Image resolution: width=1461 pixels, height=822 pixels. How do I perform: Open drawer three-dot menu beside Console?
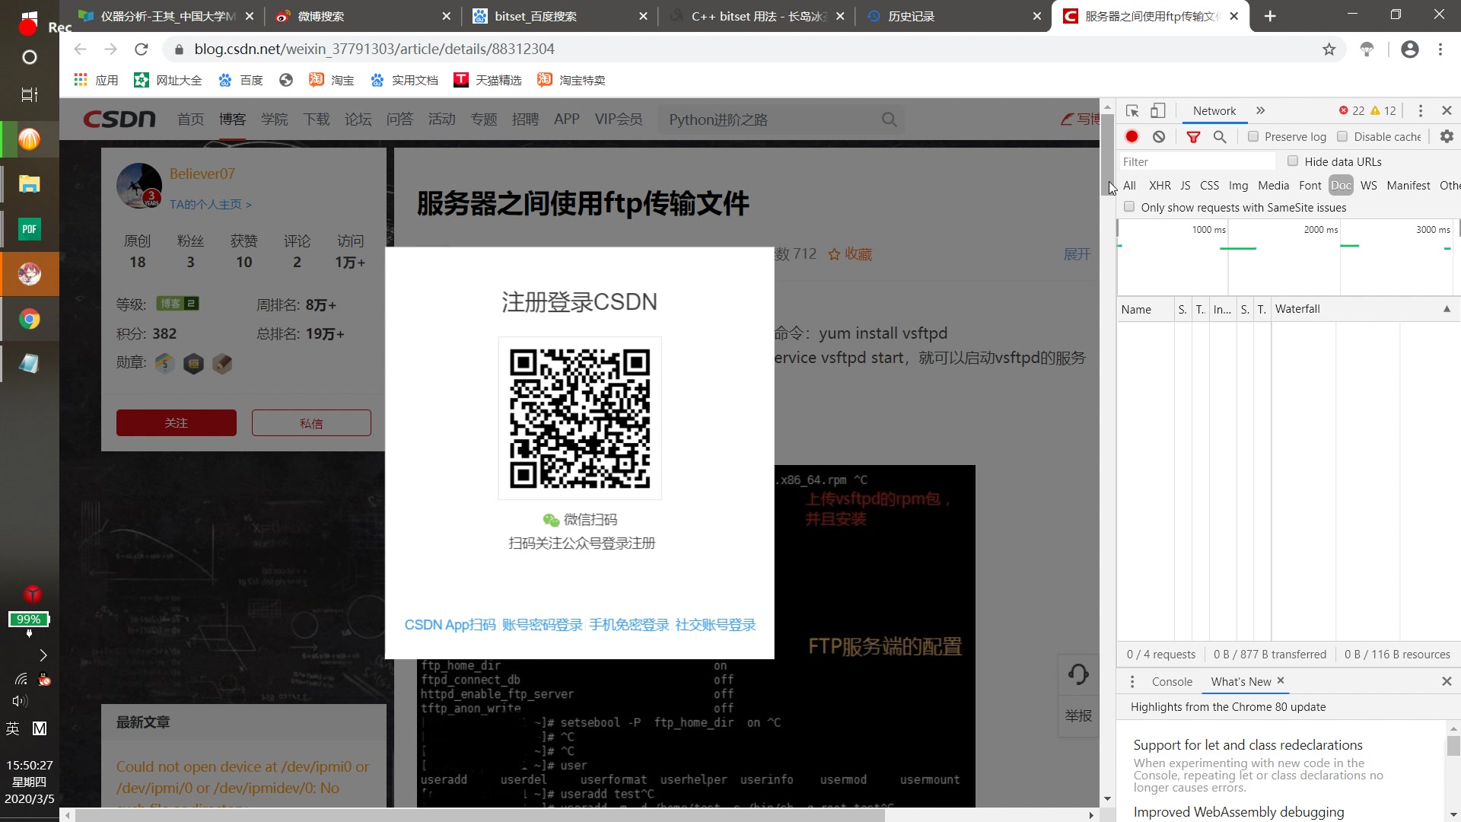(1132, 681)
